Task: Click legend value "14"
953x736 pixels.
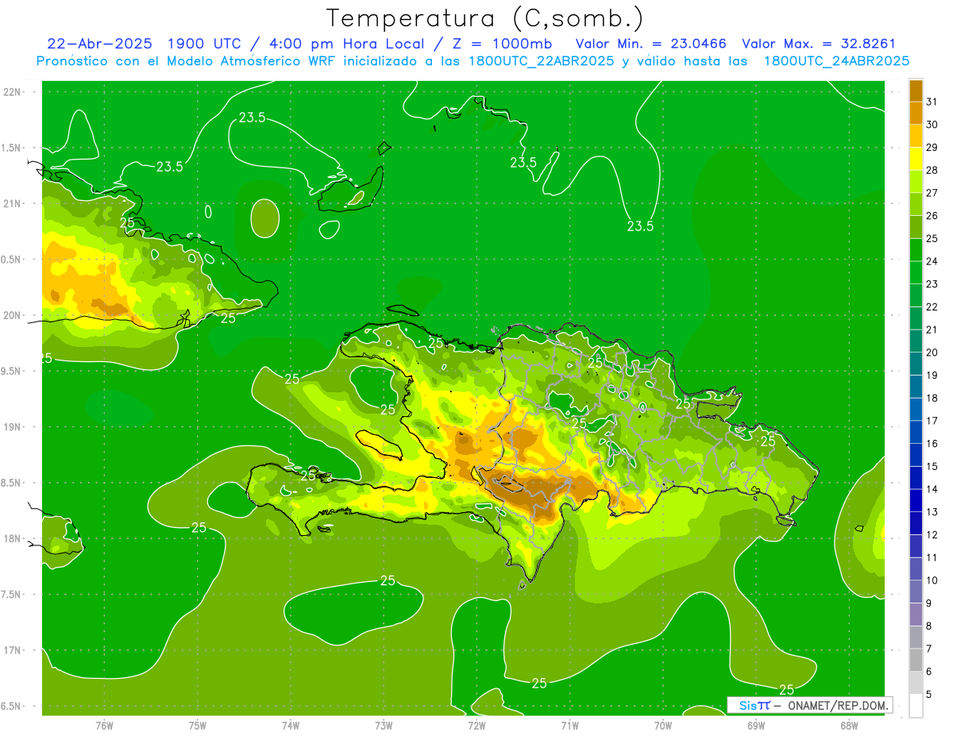Action: 932,489
